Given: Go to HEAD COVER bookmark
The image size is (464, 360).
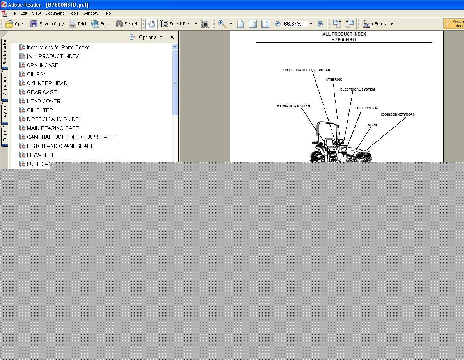Looking at the screenshot, I should [x=43, y=101].
